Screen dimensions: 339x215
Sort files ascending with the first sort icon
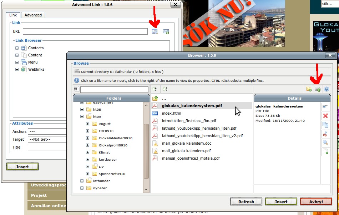(x=155, y=89)
